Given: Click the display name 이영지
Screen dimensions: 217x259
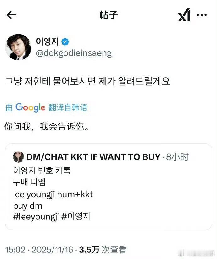Looking at the screenshot, I should click(x=47, y=41).
